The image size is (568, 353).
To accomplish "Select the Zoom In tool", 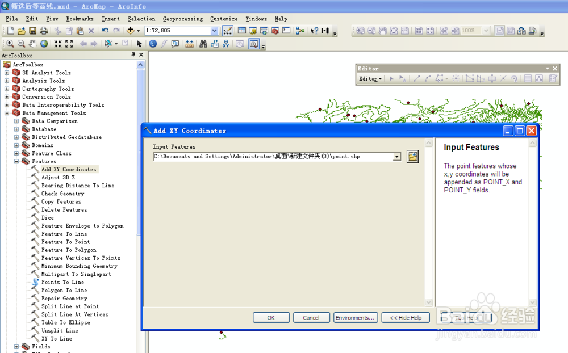I will 10,44.
